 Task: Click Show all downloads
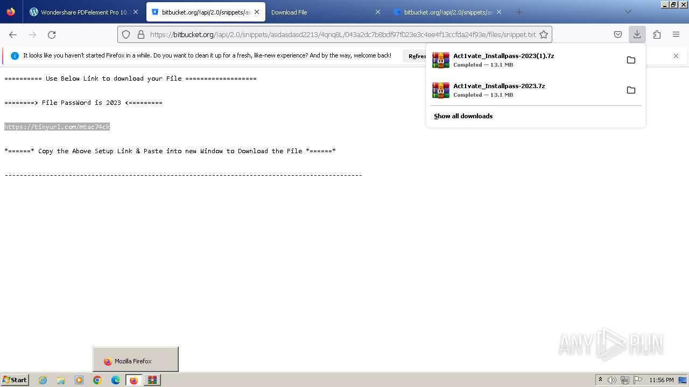463,116
